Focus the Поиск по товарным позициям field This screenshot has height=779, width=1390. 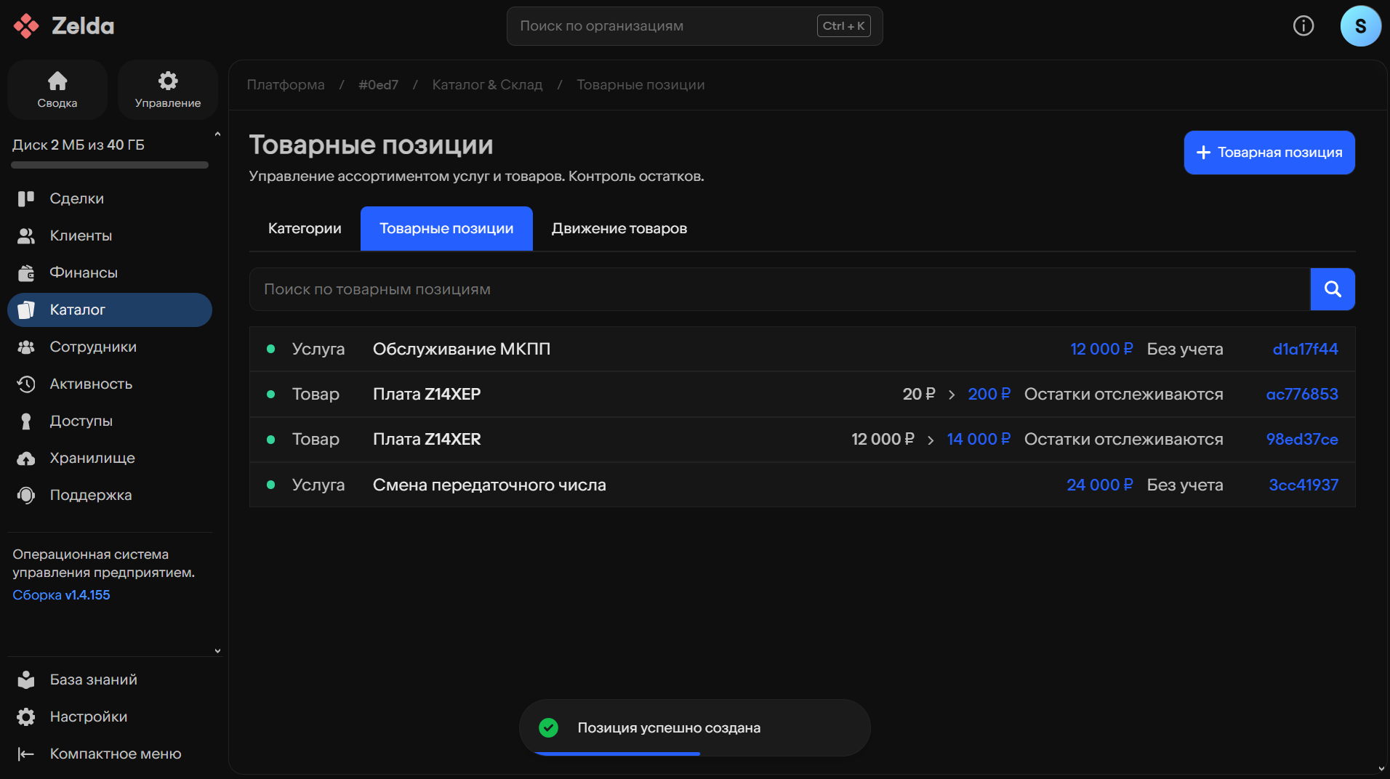[x=778, y=289]
